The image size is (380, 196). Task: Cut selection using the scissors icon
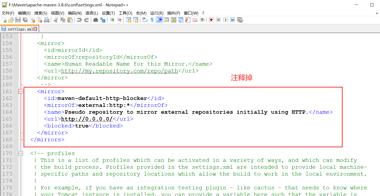click(x=56, y=20)
